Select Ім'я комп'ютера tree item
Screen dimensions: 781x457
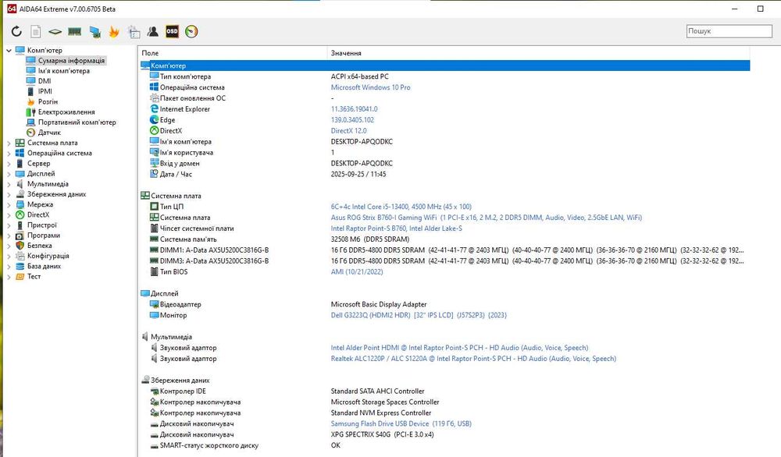(x=64, y=71)
